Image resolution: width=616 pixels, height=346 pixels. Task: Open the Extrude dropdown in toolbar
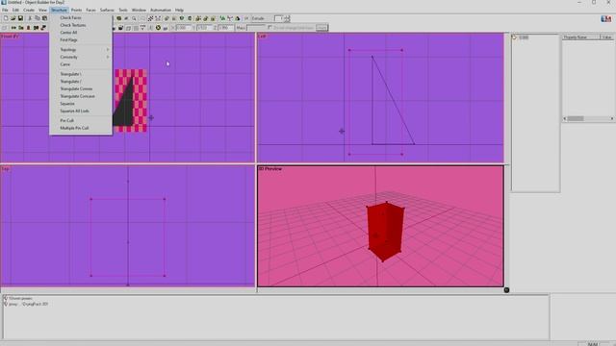coord(261,18)
